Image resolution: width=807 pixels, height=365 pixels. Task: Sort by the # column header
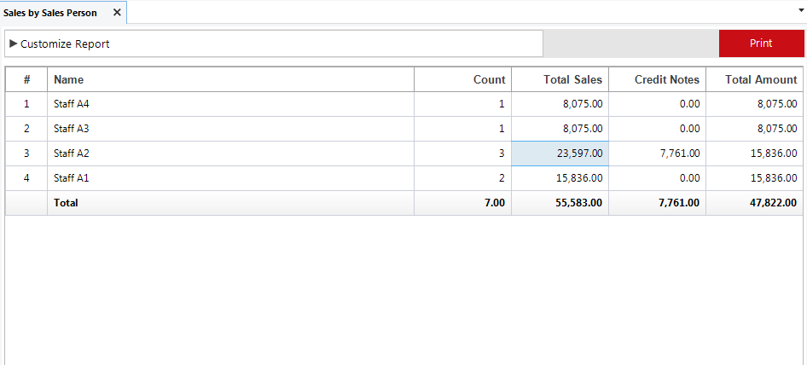click(x=26, y=79)
